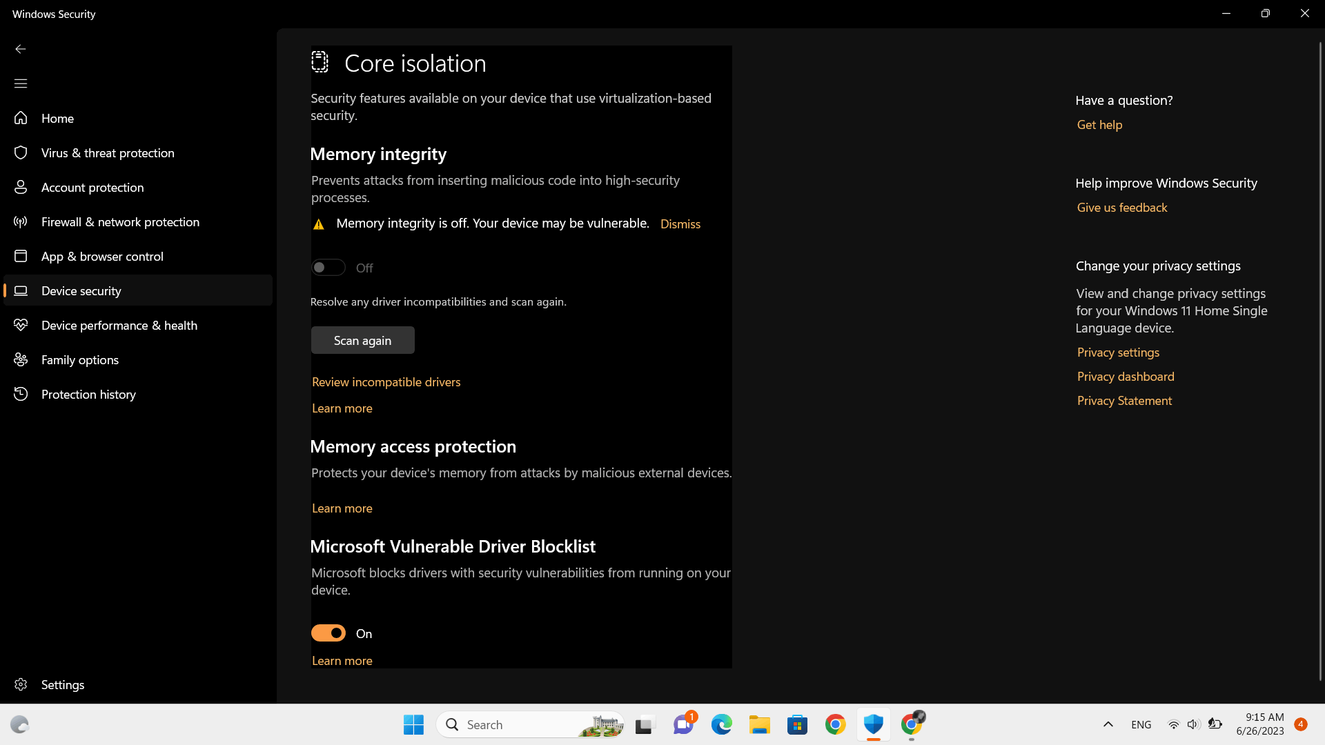This screenshot has height=745, width=1325.
Task: Click the widgets icon on taskbar left
Action: click(19, 724)
